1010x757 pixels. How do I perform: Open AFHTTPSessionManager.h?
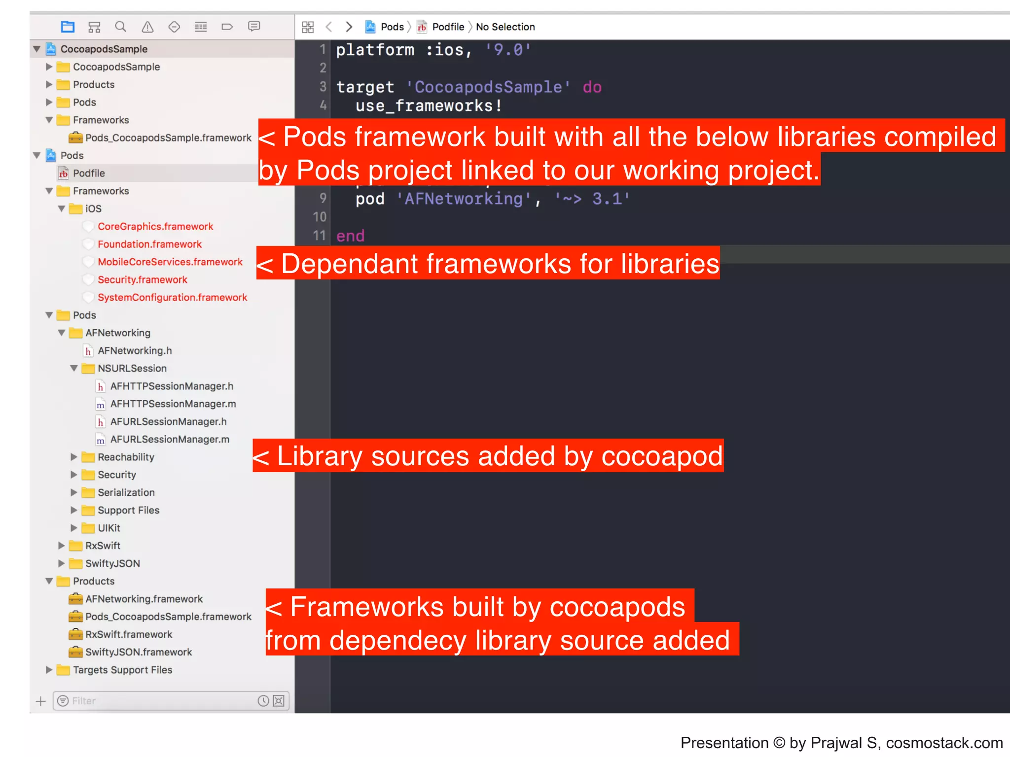(172, 386)
